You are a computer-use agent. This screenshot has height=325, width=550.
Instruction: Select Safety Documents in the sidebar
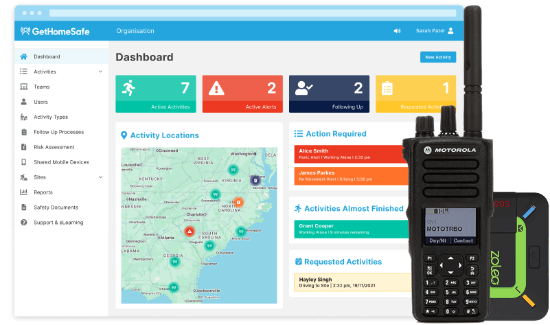(56, 208)
